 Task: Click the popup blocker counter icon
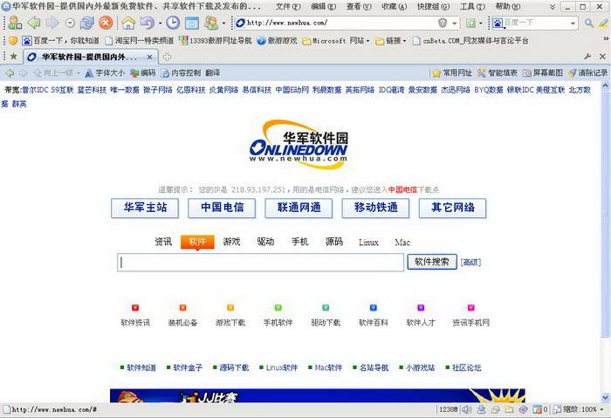539,409
